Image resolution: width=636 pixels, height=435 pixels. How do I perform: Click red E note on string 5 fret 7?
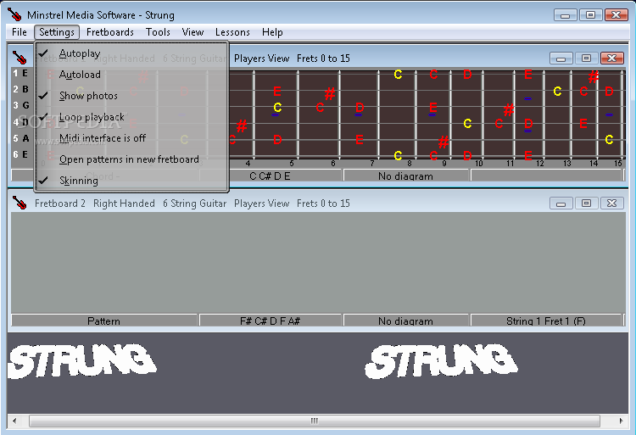click(x=360, y=139)
